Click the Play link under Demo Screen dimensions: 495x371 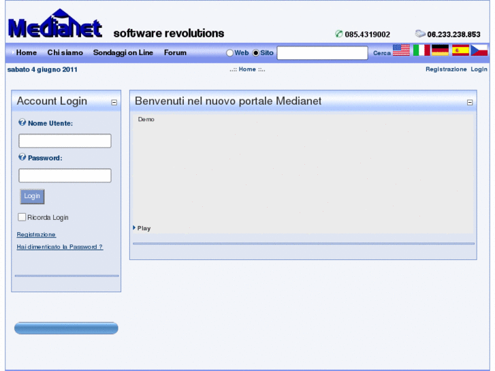(144, 228)
